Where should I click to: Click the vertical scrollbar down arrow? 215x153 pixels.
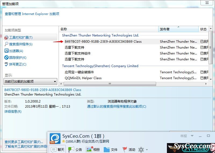pyautogui.click(x=210, y=79)
